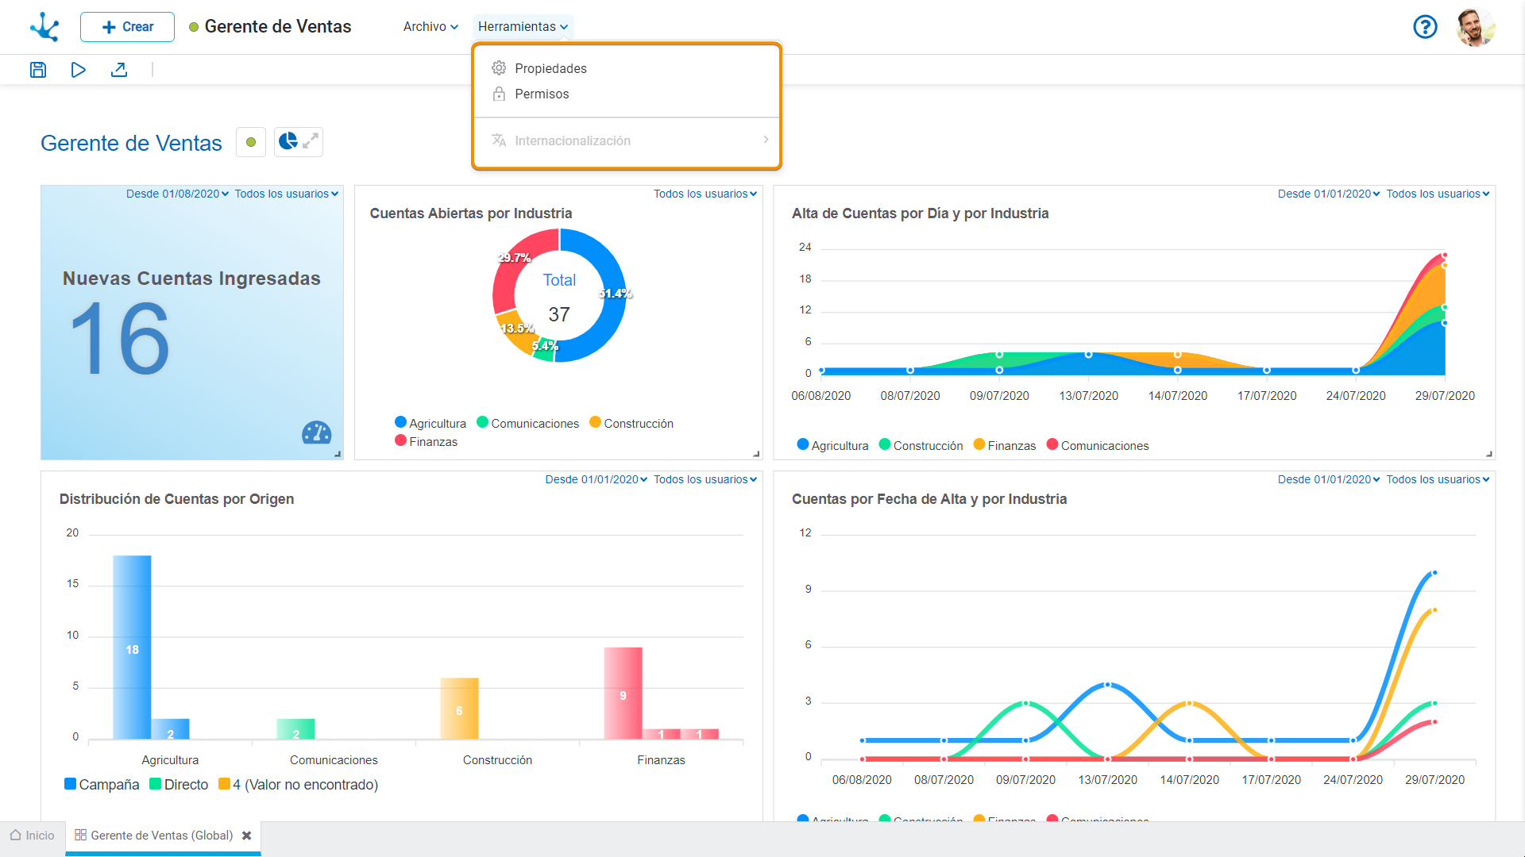The height and width of the screenshot is (857, 1525).
Task: Click the pie chart expand icon
Action: pos(299,142)
